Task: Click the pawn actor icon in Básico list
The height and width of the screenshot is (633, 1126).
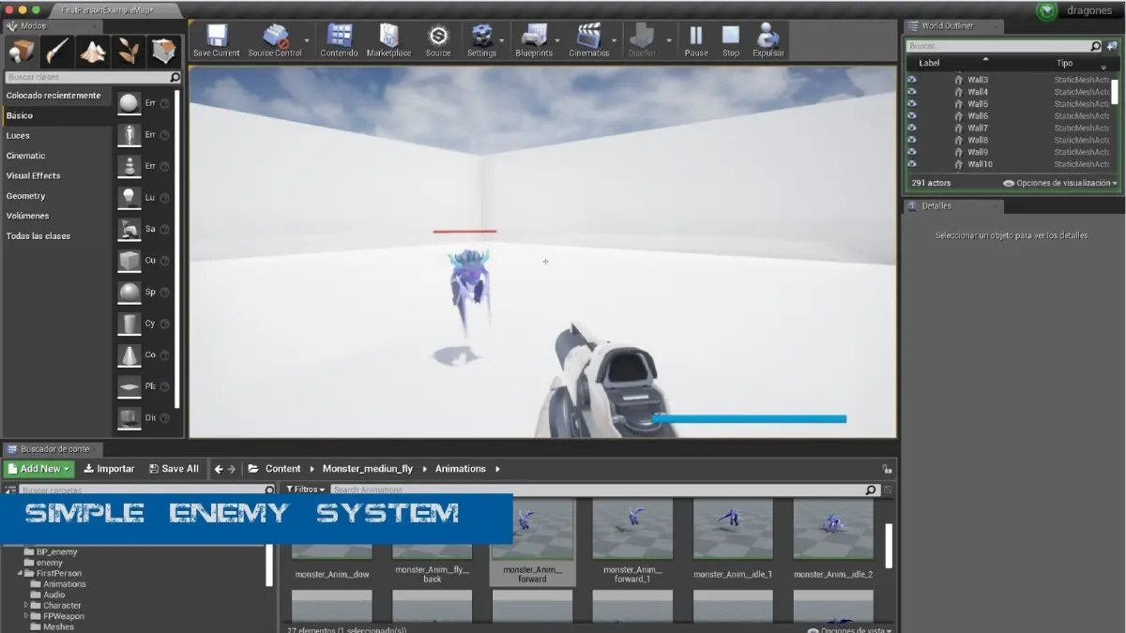Action: pyautogui.click(x=129, y=166)
